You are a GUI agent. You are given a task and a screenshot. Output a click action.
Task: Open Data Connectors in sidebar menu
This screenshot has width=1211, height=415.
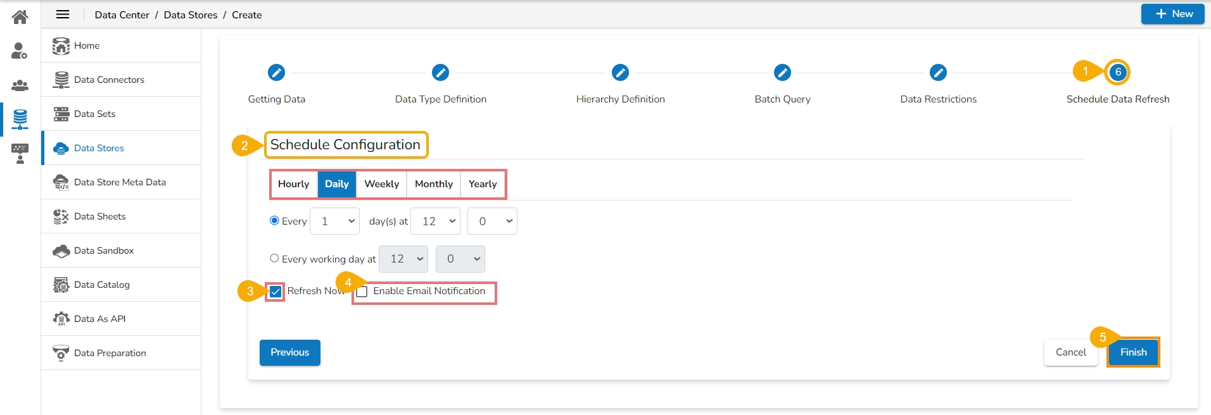[121, 80]
